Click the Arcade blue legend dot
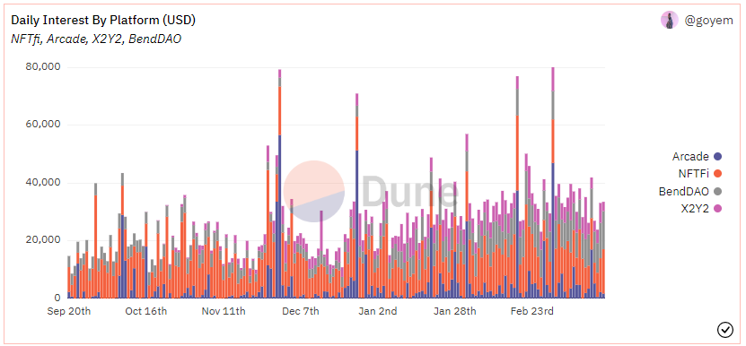Screen dimensions: 746x346 pyautogui.click(x=718, y=156)
